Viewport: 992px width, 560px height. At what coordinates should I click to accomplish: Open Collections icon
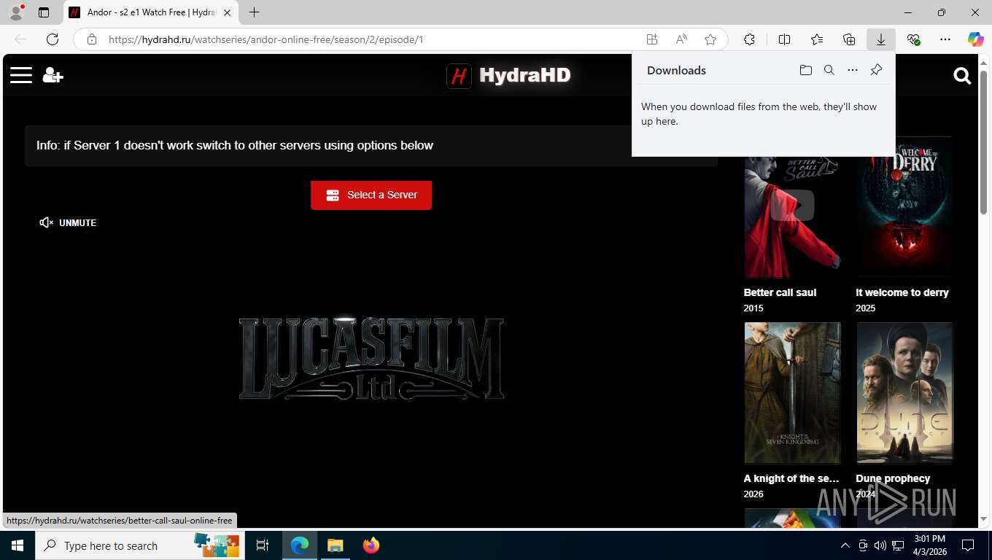[x=848, y=39]
